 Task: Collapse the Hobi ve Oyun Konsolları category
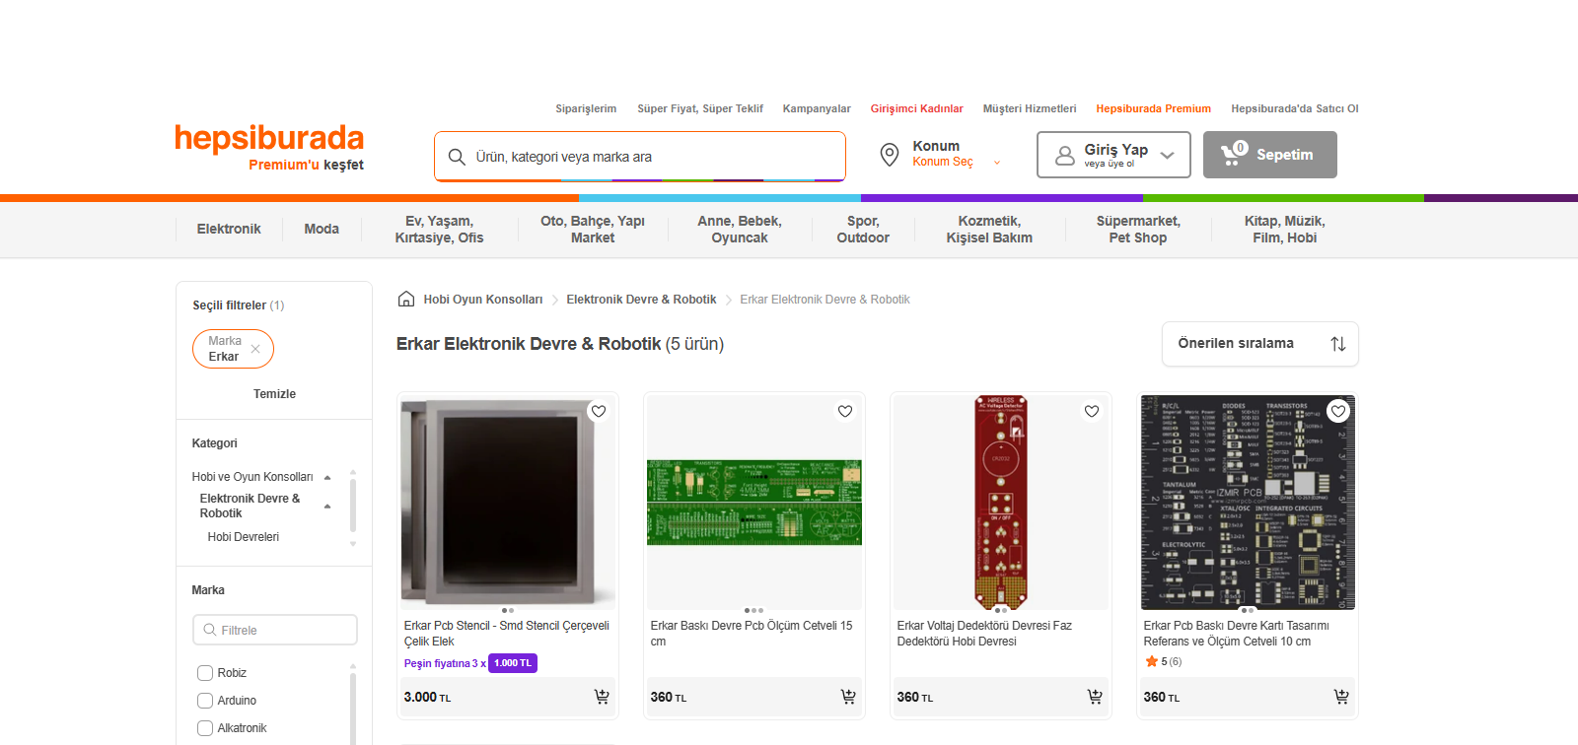click(327, 478)
